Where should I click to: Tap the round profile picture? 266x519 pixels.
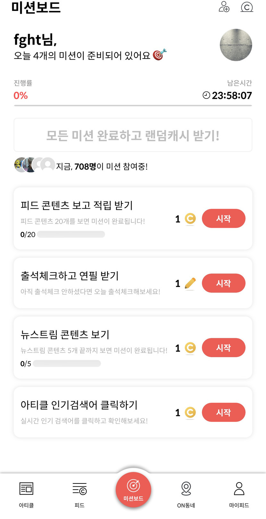tap(236, 45)
